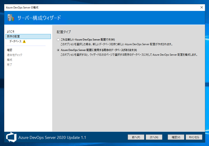This screenshot has height=146, width=209.
Task: Click the キャンセル button
Action: pyautogui.click(x=194, y=137)
